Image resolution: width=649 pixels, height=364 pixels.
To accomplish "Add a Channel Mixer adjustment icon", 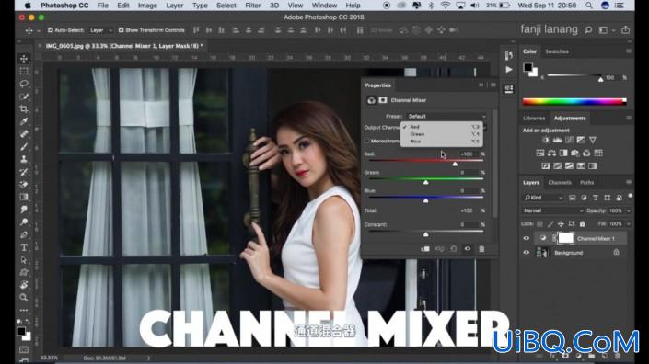I will 586,153.
